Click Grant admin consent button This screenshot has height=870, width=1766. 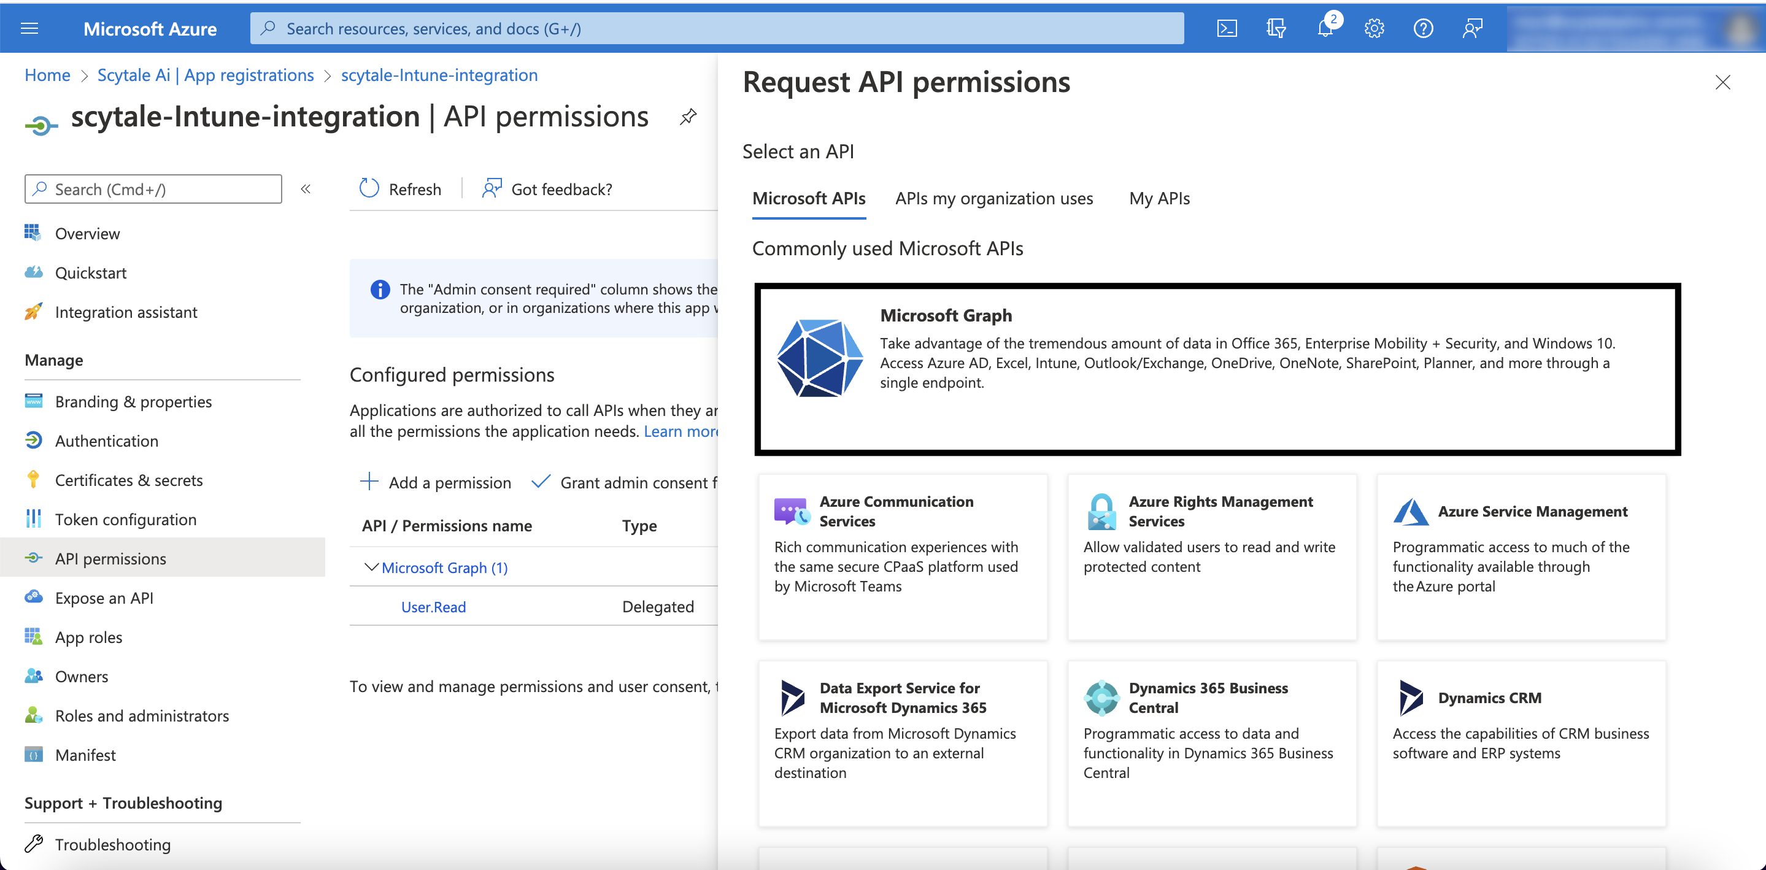pos(625,482)
